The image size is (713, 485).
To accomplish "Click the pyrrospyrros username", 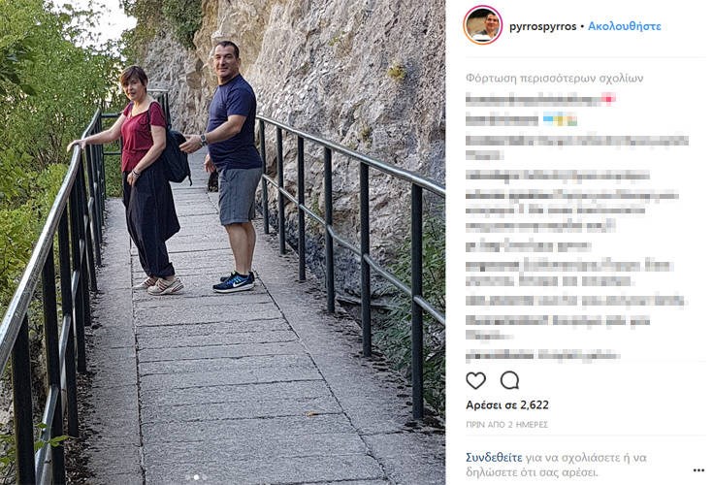I will click(543, 26).
